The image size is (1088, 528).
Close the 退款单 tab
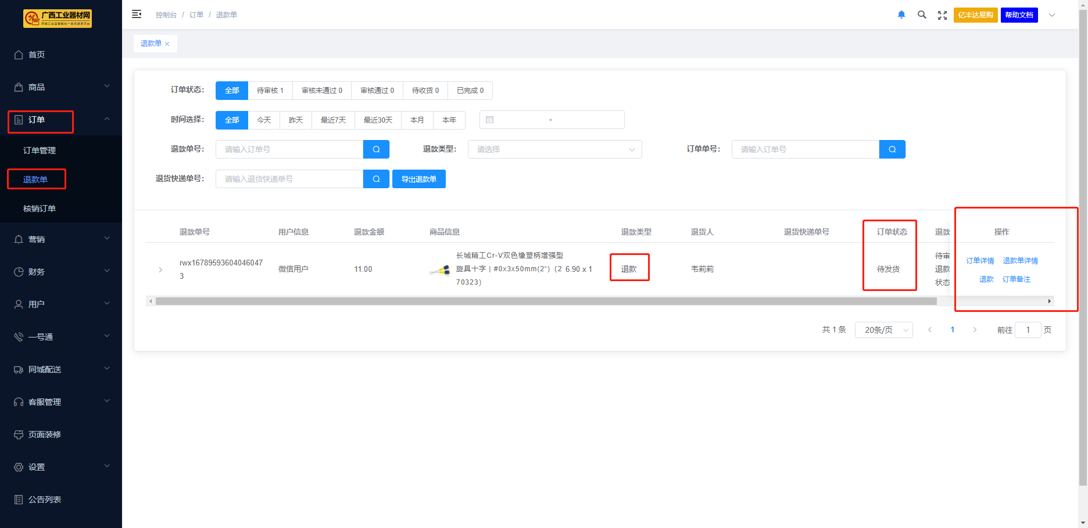167,44
